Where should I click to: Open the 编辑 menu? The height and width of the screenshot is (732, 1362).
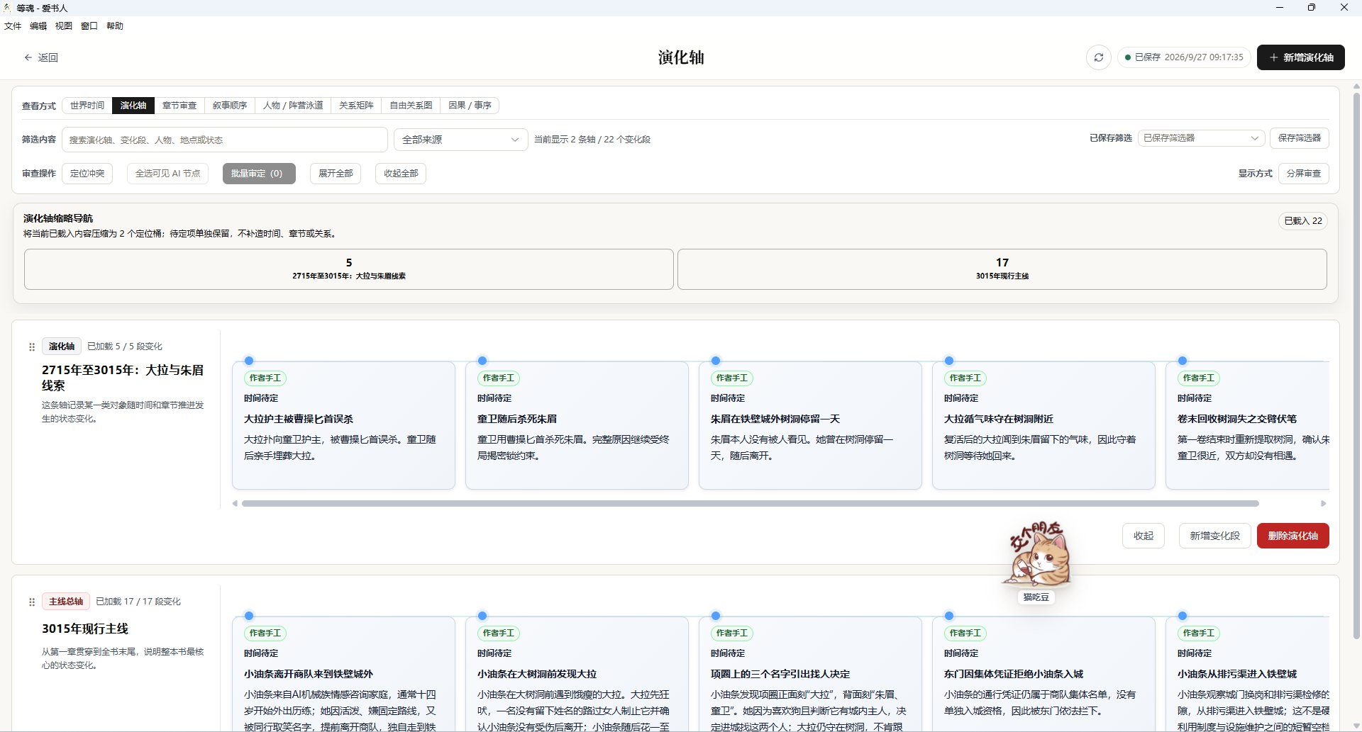coord(38,26)
